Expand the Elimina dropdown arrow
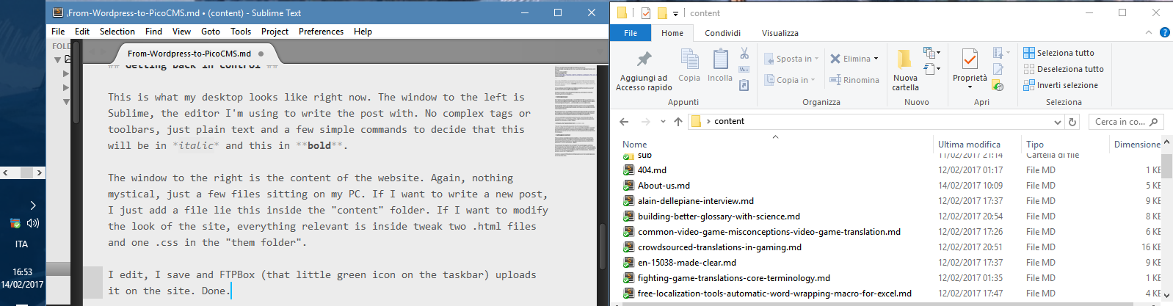 (x=876, y=59)
